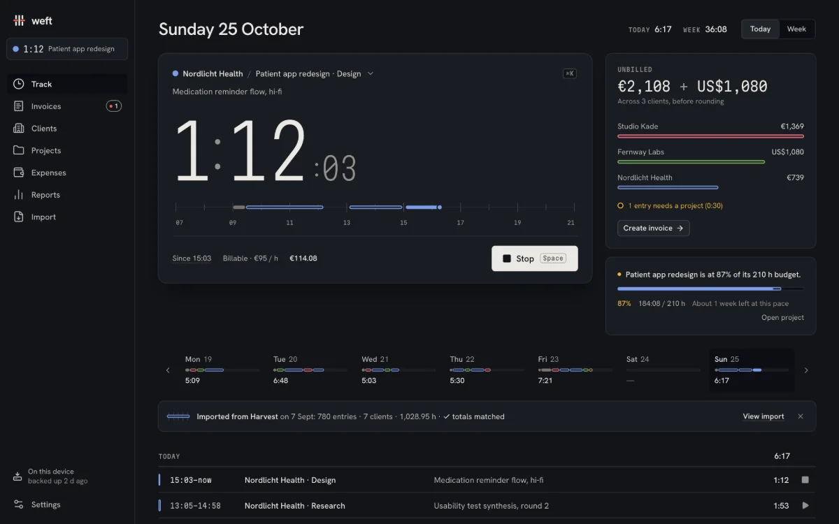The width and height of the screenshot is (839, 524).
Task: Click the Projects folder icon
Action: click(18, 150)
